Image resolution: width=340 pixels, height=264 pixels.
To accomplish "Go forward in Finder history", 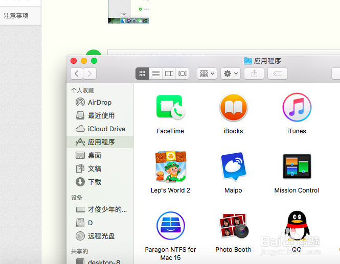I will pos(90,74).
